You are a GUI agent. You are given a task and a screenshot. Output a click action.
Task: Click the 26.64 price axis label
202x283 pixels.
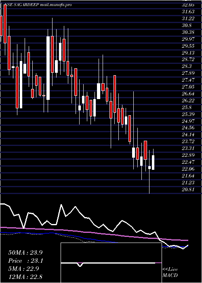click(x=188, y=94)
